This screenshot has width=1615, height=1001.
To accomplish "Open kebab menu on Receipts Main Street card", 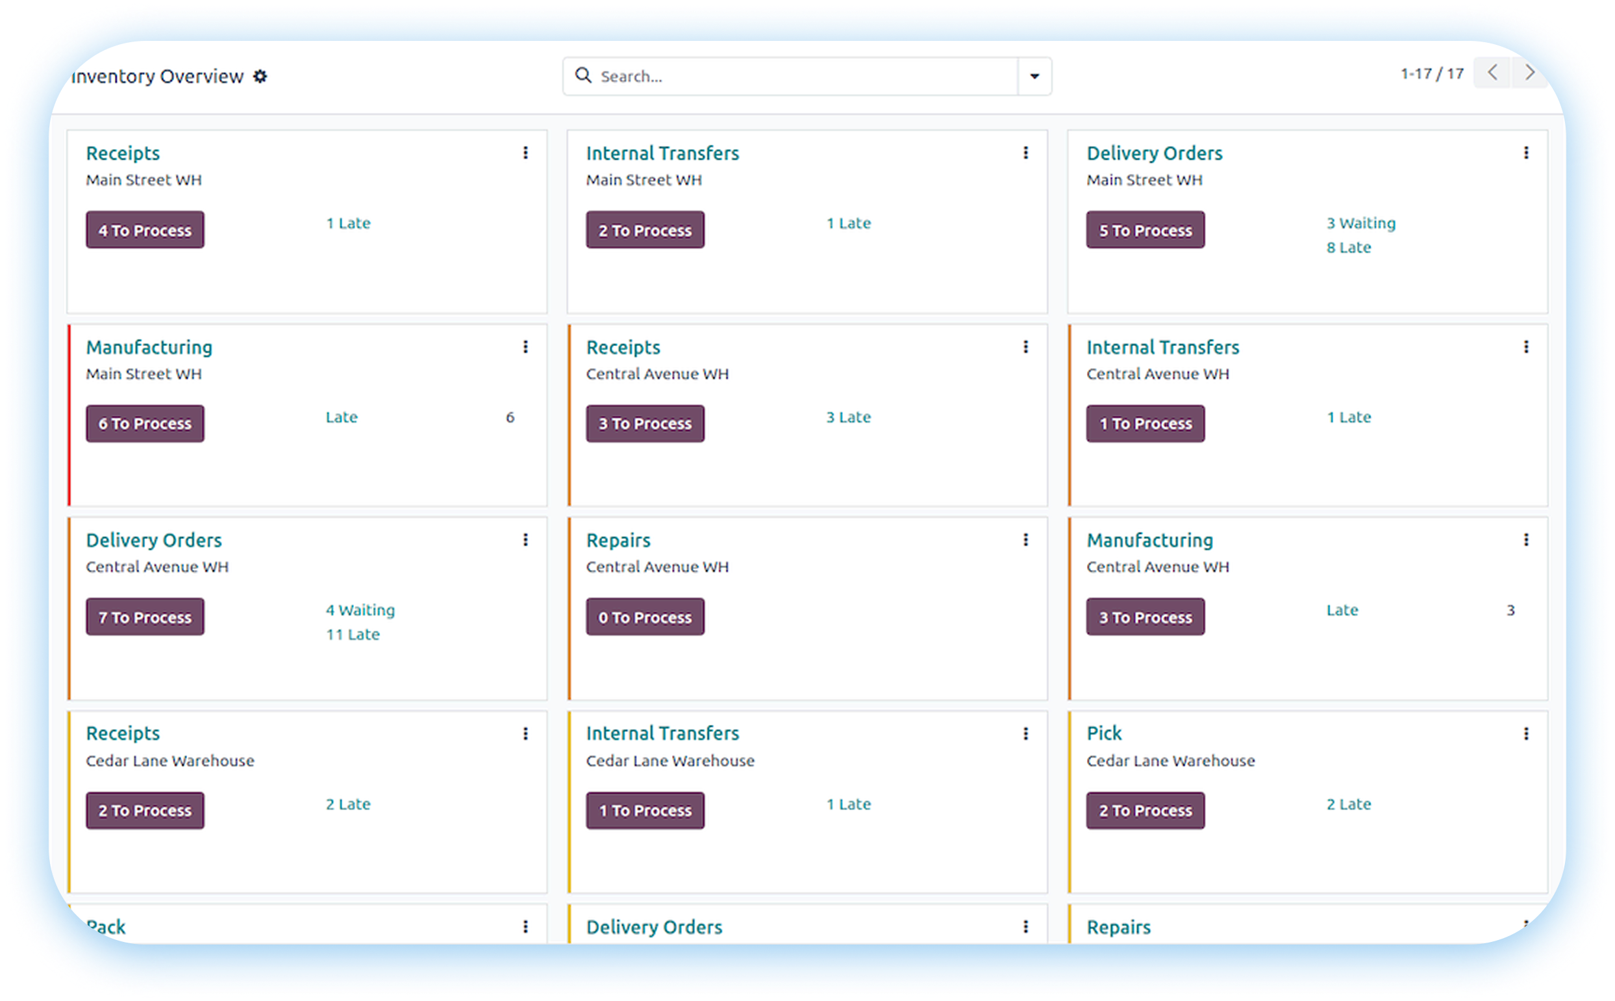I will pyautogui.click(x=525, y=153).
